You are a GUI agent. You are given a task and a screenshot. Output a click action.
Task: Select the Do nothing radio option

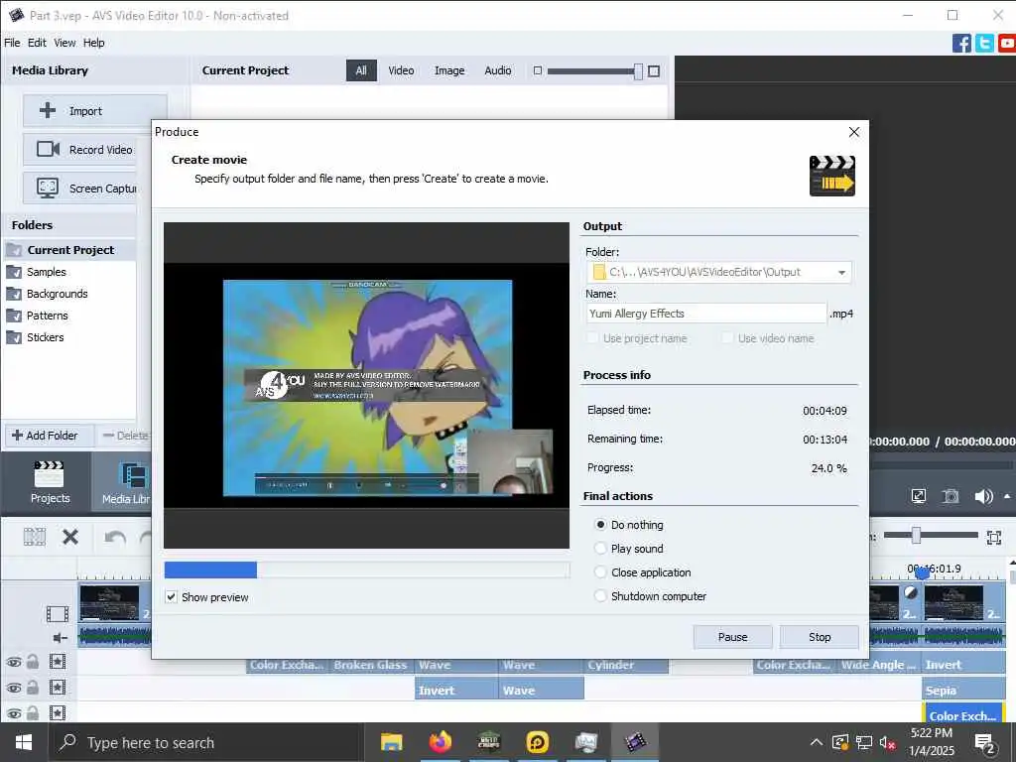(600, 524)
